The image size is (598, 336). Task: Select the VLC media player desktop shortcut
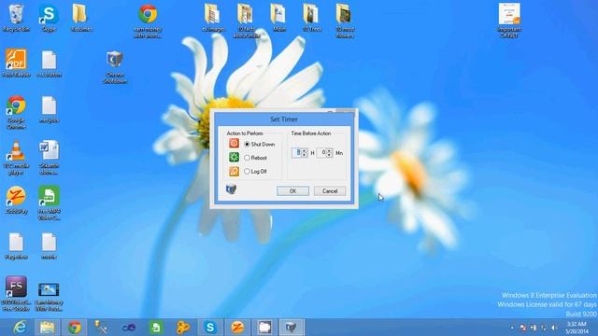[16, 158]
